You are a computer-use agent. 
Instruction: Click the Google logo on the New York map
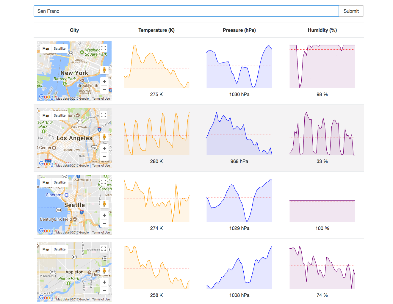[47, 97]
